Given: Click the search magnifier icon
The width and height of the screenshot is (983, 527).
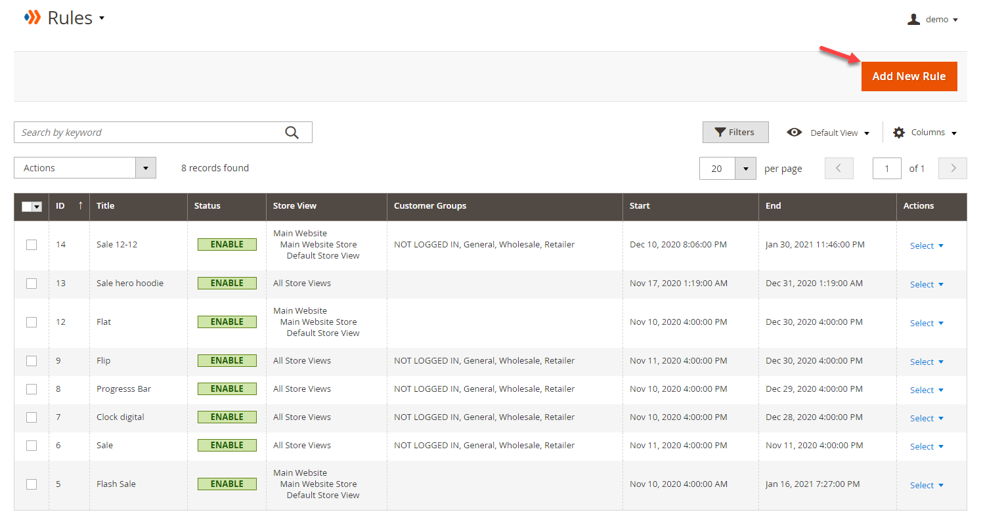Looking at the screenshot, I should pos(292,132).
